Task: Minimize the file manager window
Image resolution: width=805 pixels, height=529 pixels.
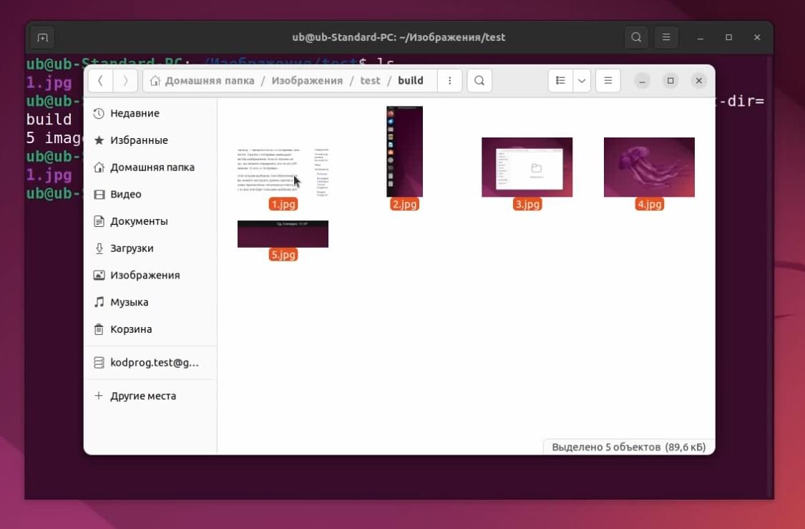Action: 642,81
